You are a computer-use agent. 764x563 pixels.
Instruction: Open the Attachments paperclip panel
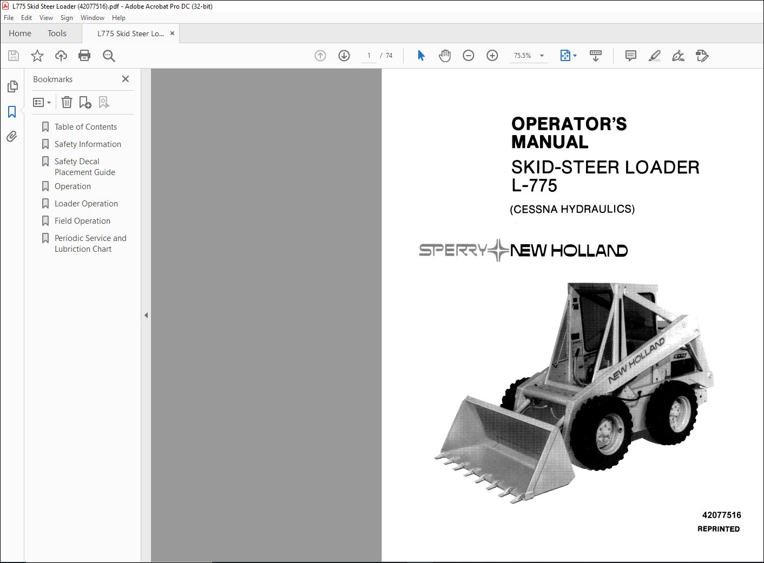[12, 136]
